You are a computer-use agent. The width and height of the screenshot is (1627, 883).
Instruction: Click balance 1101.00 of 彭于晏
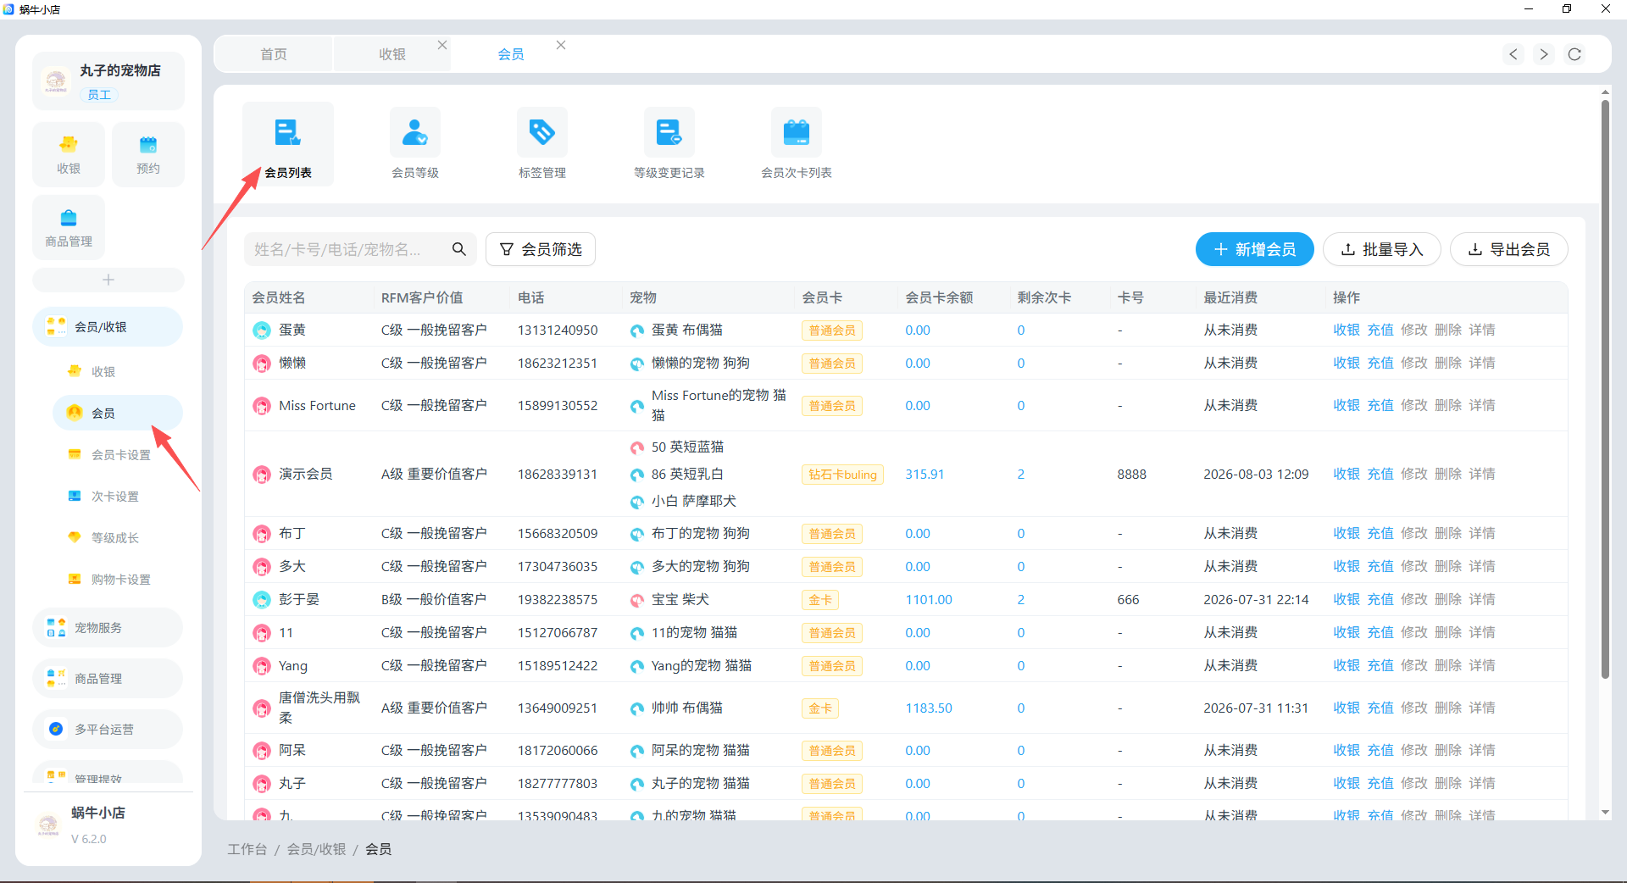pyautogui.click(x=929, y=599)
